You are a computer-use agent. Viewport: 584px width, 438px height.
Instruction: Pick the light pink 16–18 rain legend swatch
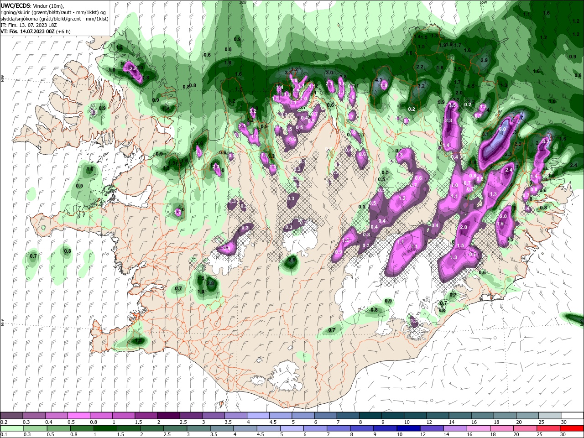point(479,428)
